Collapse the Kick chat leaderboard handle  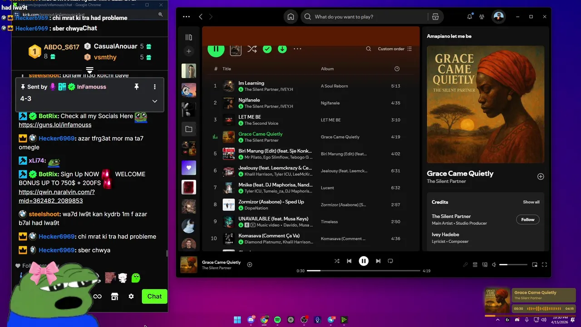[x=90, y=70]
